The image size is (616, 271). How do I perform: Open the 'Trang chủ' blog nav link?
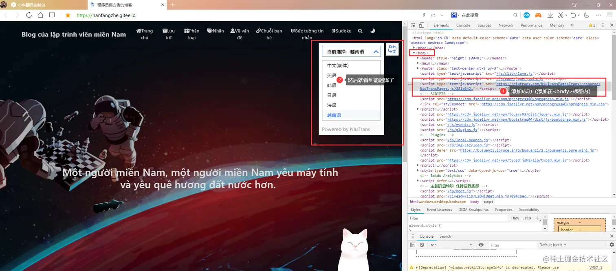[145, 34]
